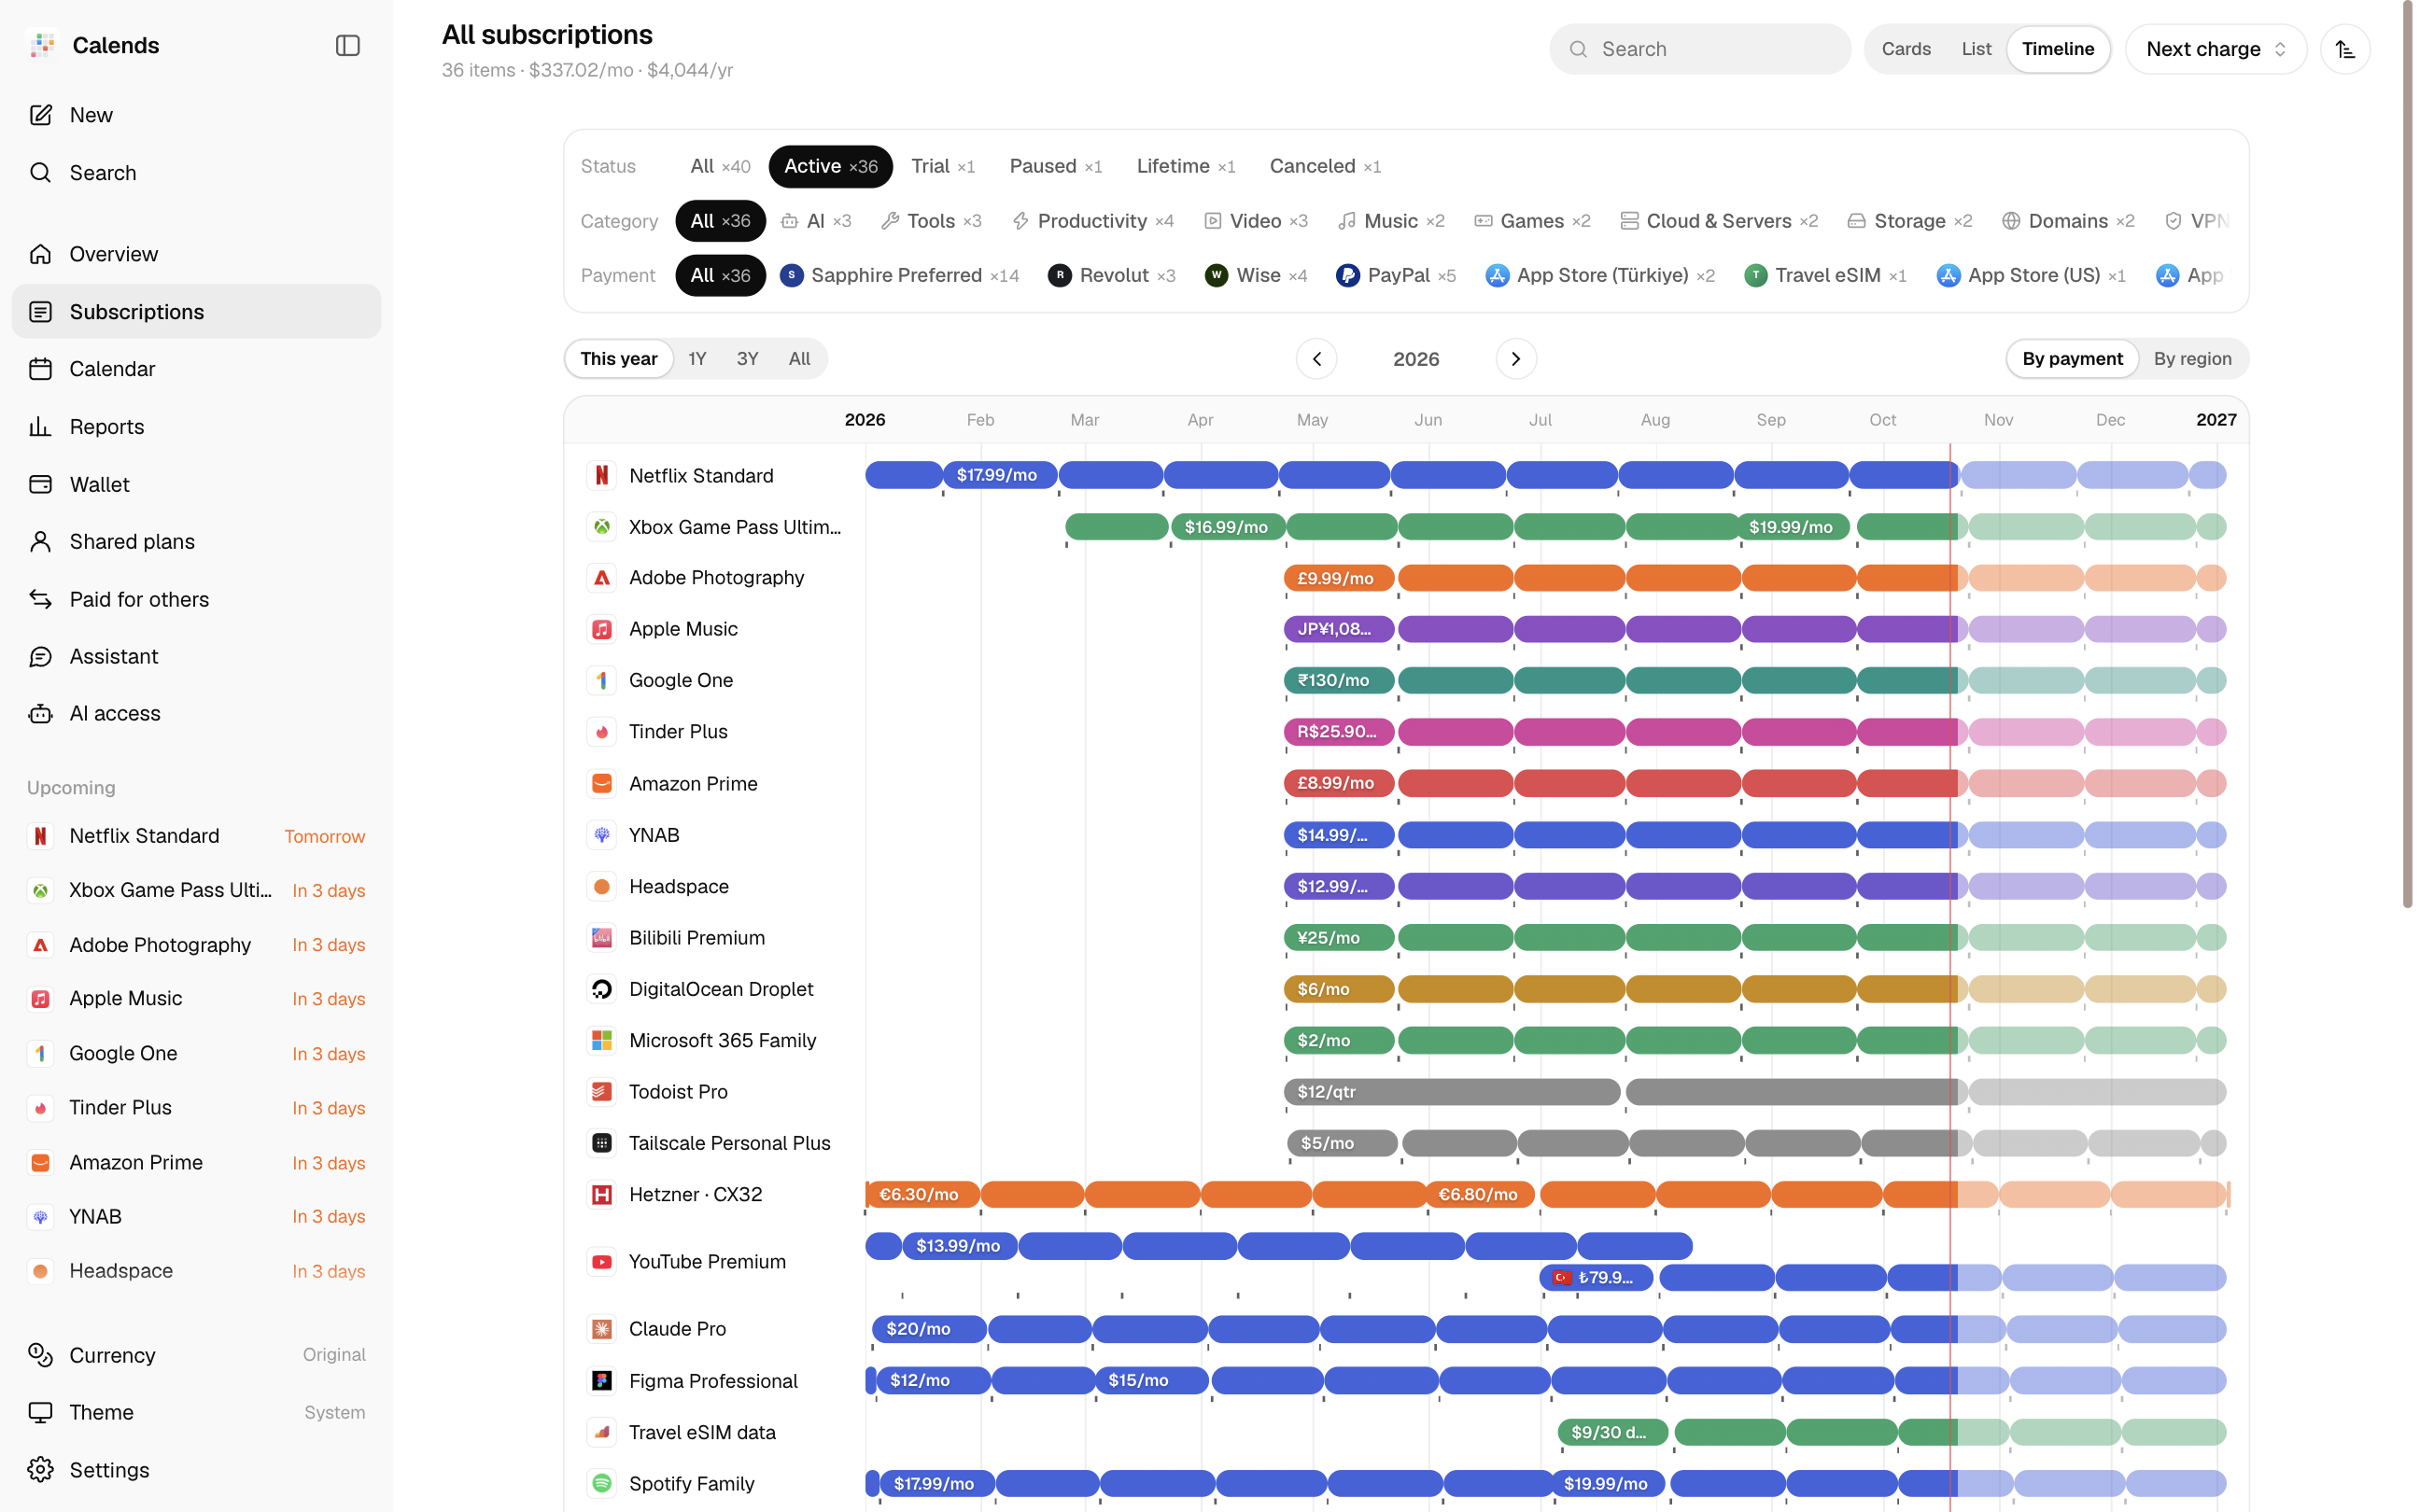Open upcoming Amazon Prime item
Image resolution: width=2420 pixels, height=1512 pixels.
coord(196,1162)
